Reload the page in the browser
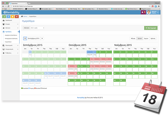This screenshot has width=168, height=115. coord(8,6)
